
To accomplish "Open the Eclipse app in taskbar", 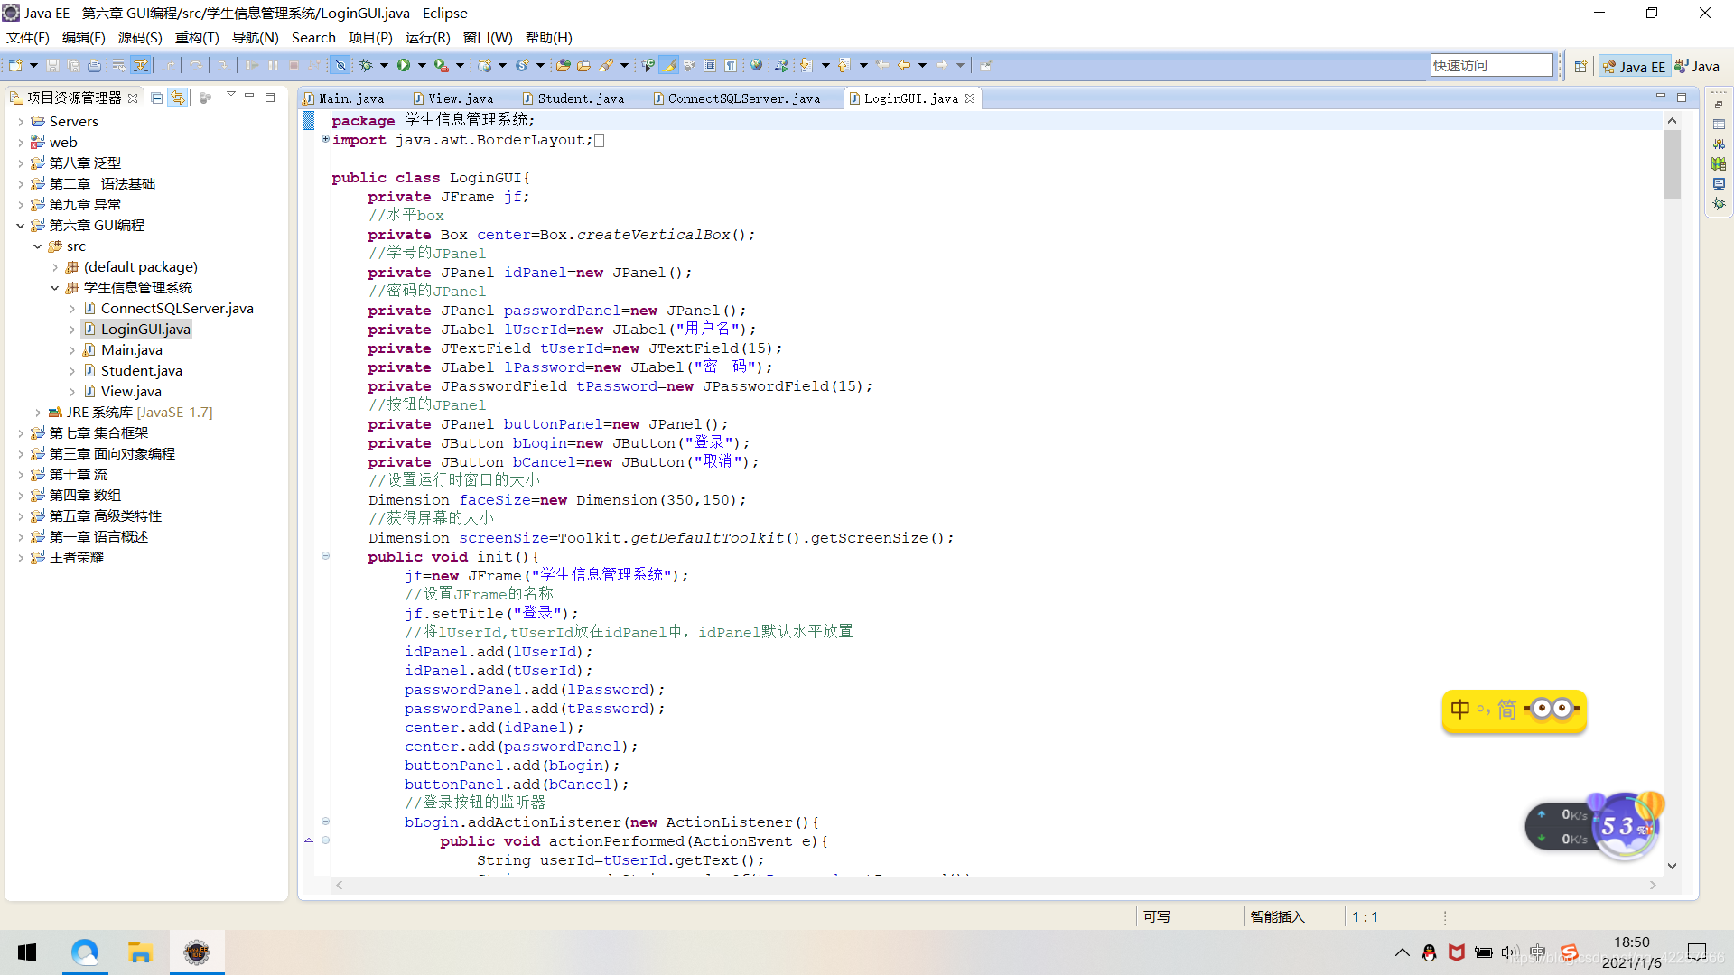I will tap(196, 952).
